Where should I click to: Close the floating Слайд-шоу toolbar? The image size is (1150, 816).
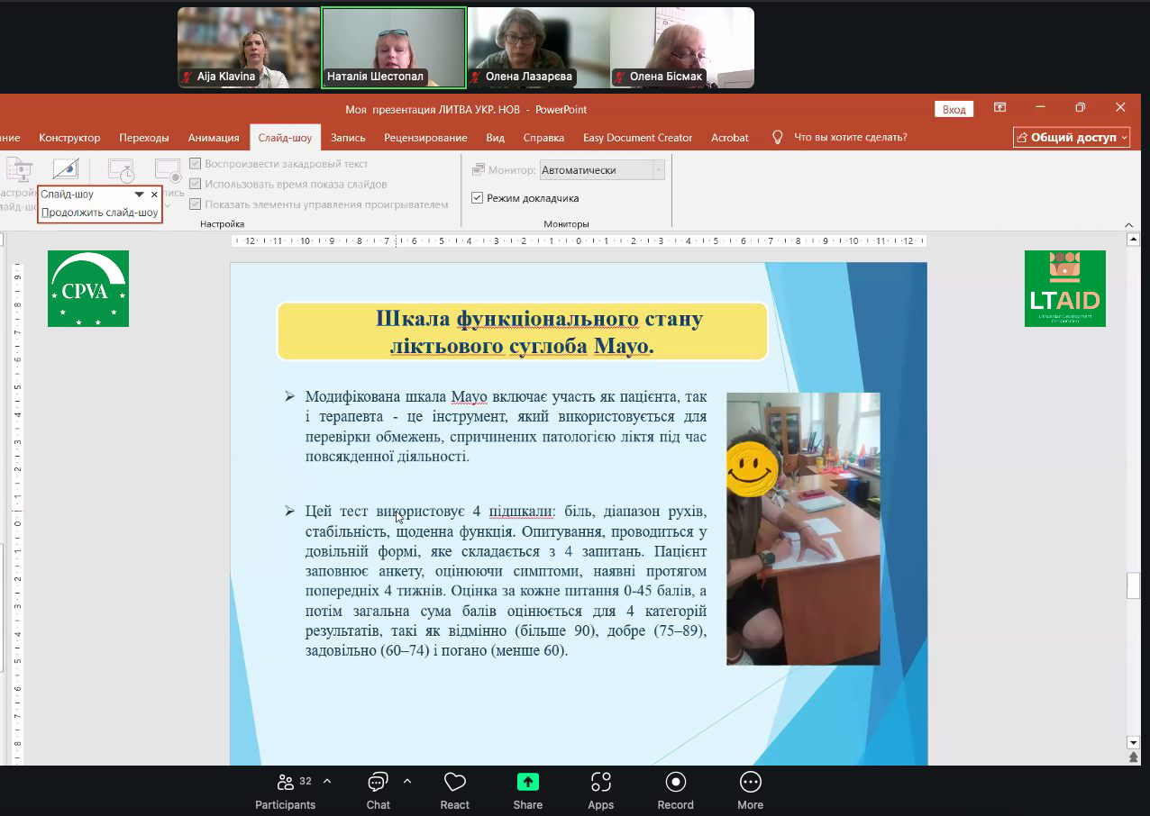(154, 195)
